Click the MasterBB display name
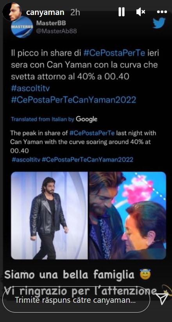Viewport: 172px width, 322px height. point(51,23)
